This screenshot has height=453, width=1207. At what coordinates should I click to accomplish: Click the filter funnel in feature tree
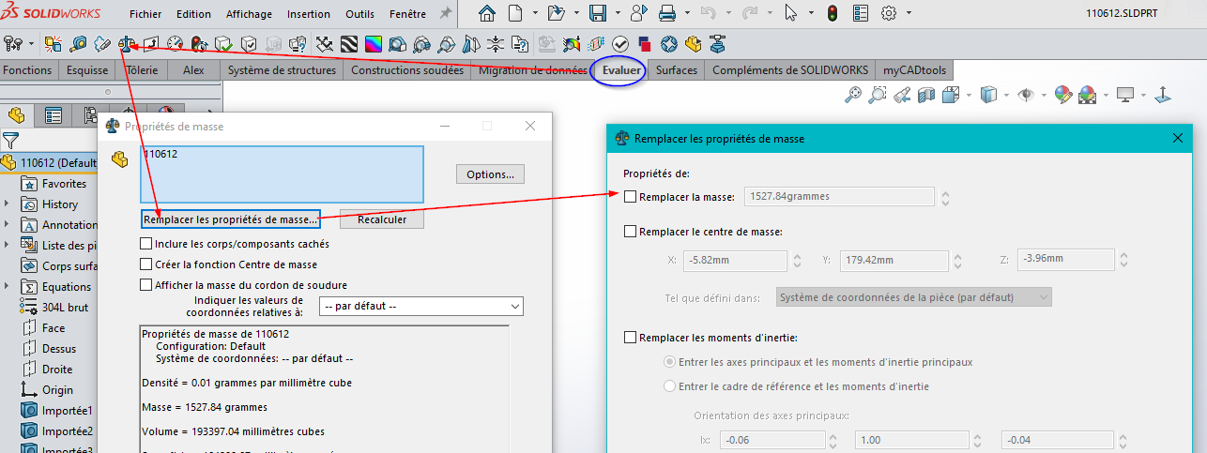tap(10, 141)
